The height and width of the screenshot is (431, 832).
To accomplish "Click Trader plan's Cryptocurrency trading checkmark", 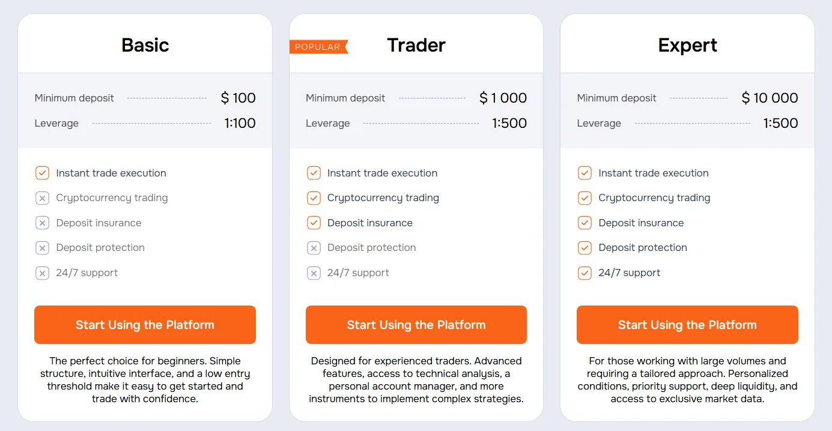I will 314,198.
